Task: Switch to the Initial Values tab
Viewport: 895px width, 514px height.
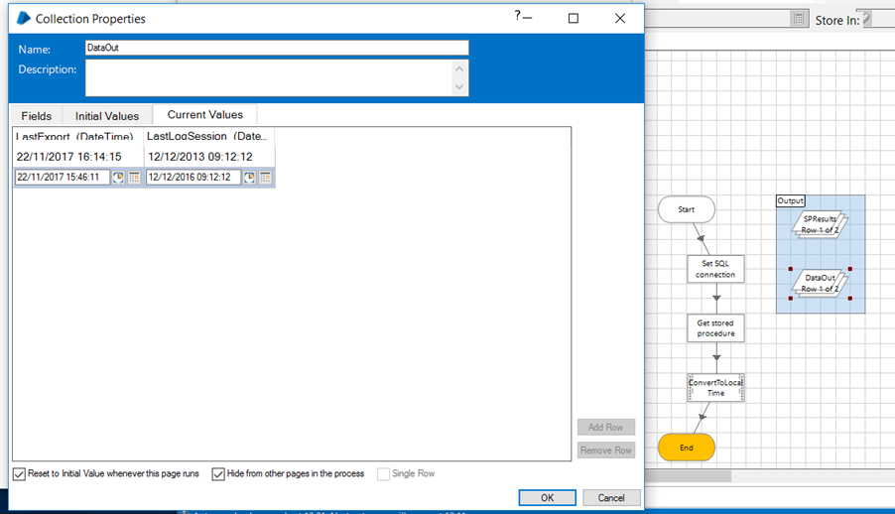Action: (107, 116)
